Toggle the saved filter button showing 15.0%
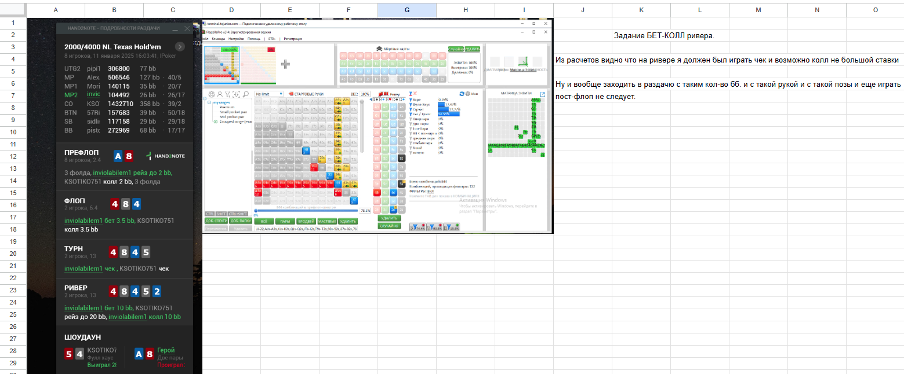 coord(451,227)
